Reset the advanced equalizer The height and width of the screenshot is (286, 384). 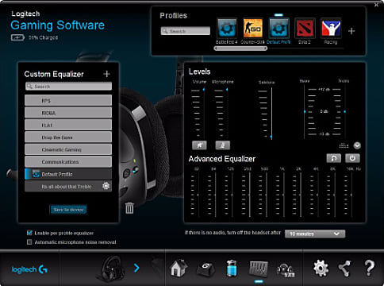333,158
